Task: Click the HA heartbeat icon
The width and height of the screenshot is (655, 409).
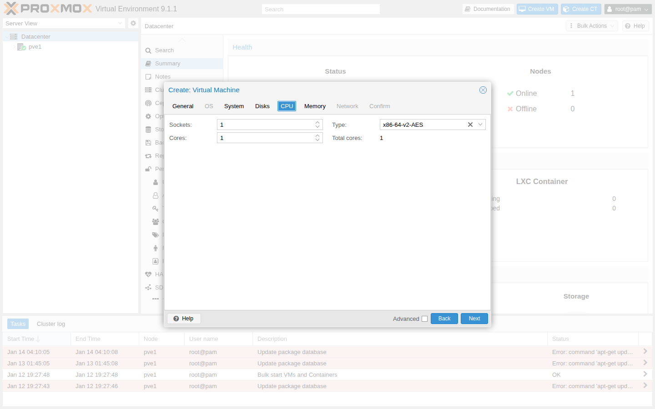Action: pos(148,274)
